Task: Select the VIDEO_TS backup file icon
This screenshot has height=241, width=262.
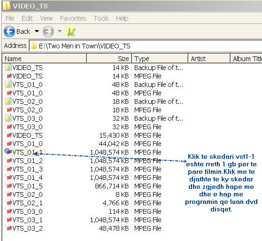Action: [8, 68]
